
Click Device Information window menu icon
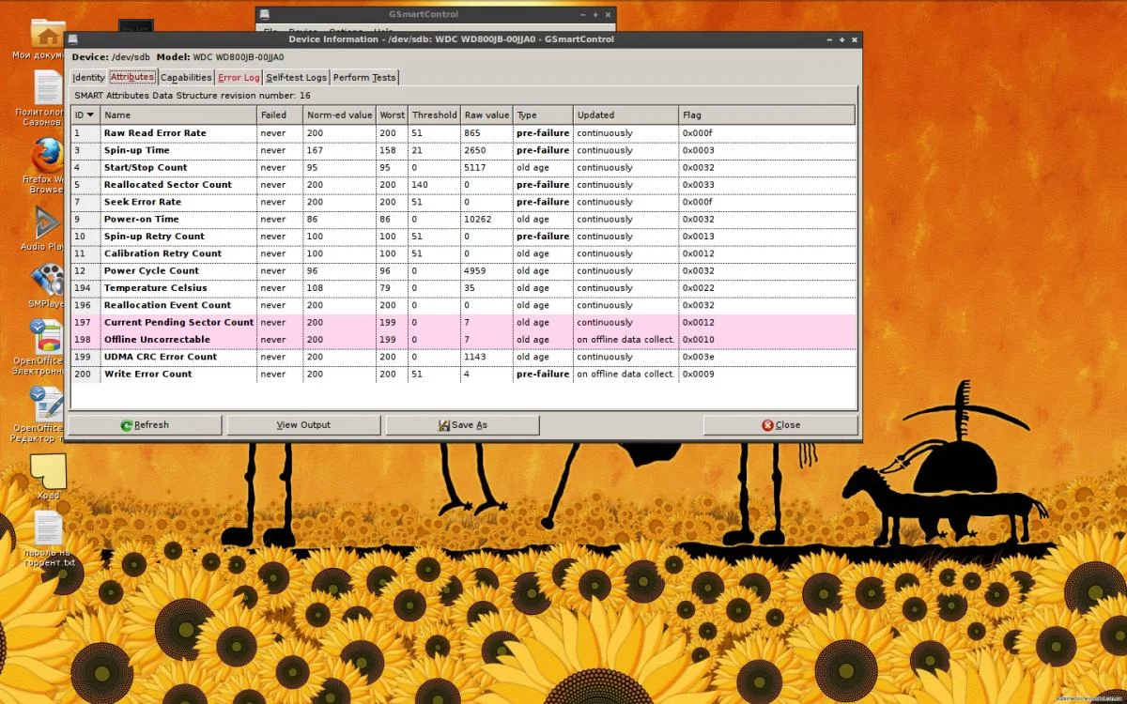click(73, 39)
